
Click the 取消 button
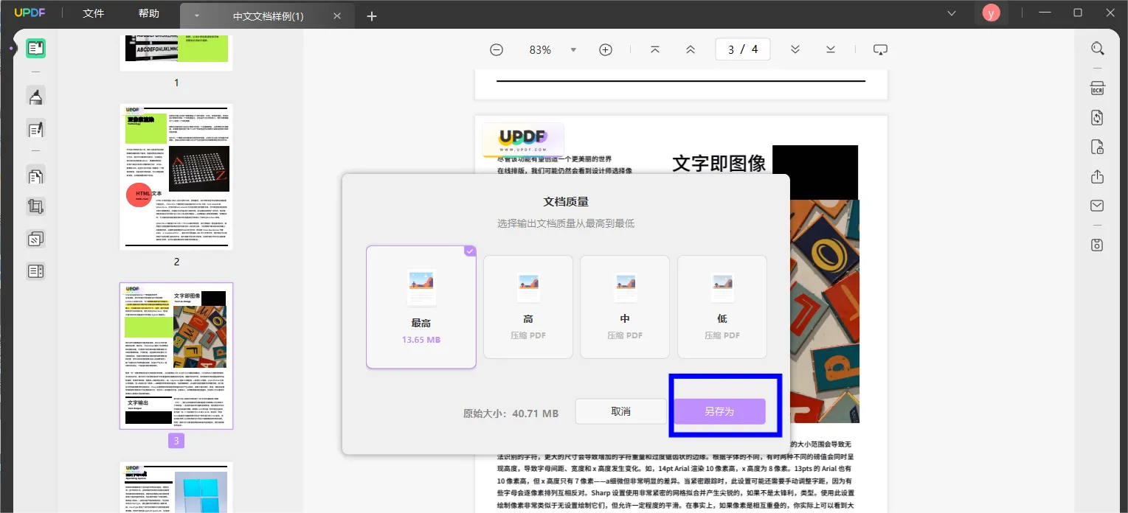(621, 411)
